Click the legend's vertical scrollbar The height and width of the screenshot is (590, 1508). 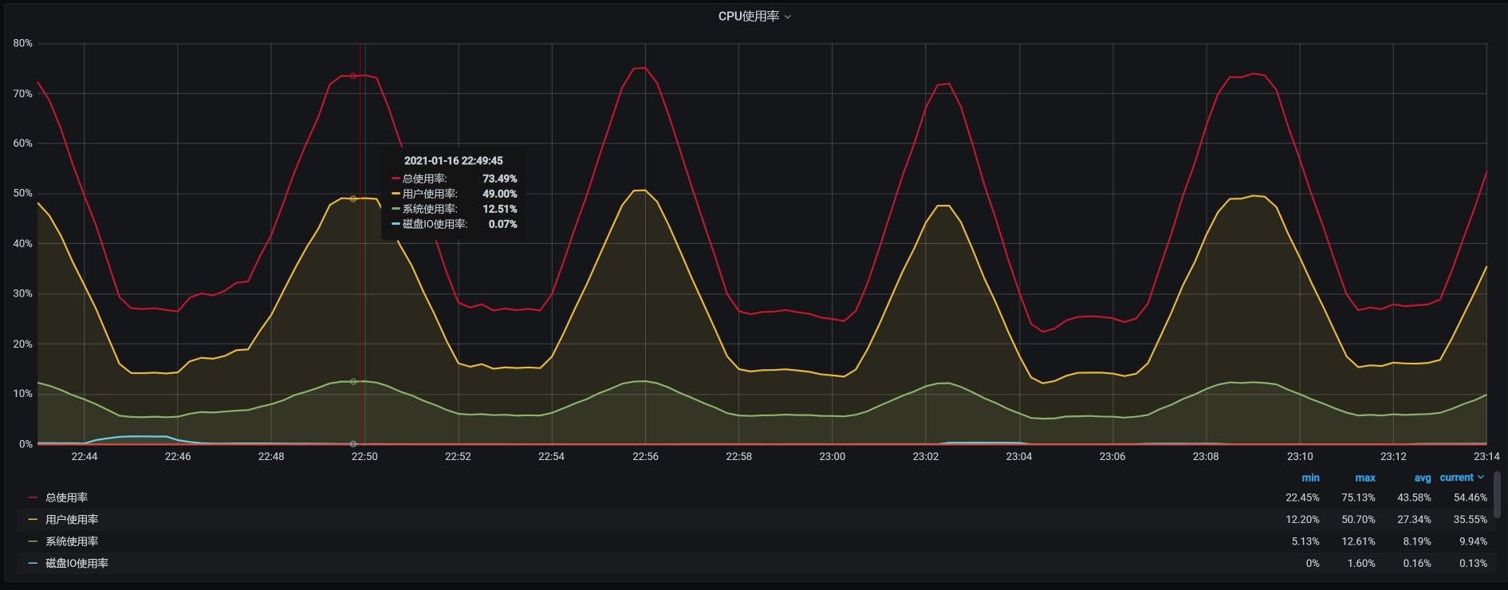[x=1497, y=494]
